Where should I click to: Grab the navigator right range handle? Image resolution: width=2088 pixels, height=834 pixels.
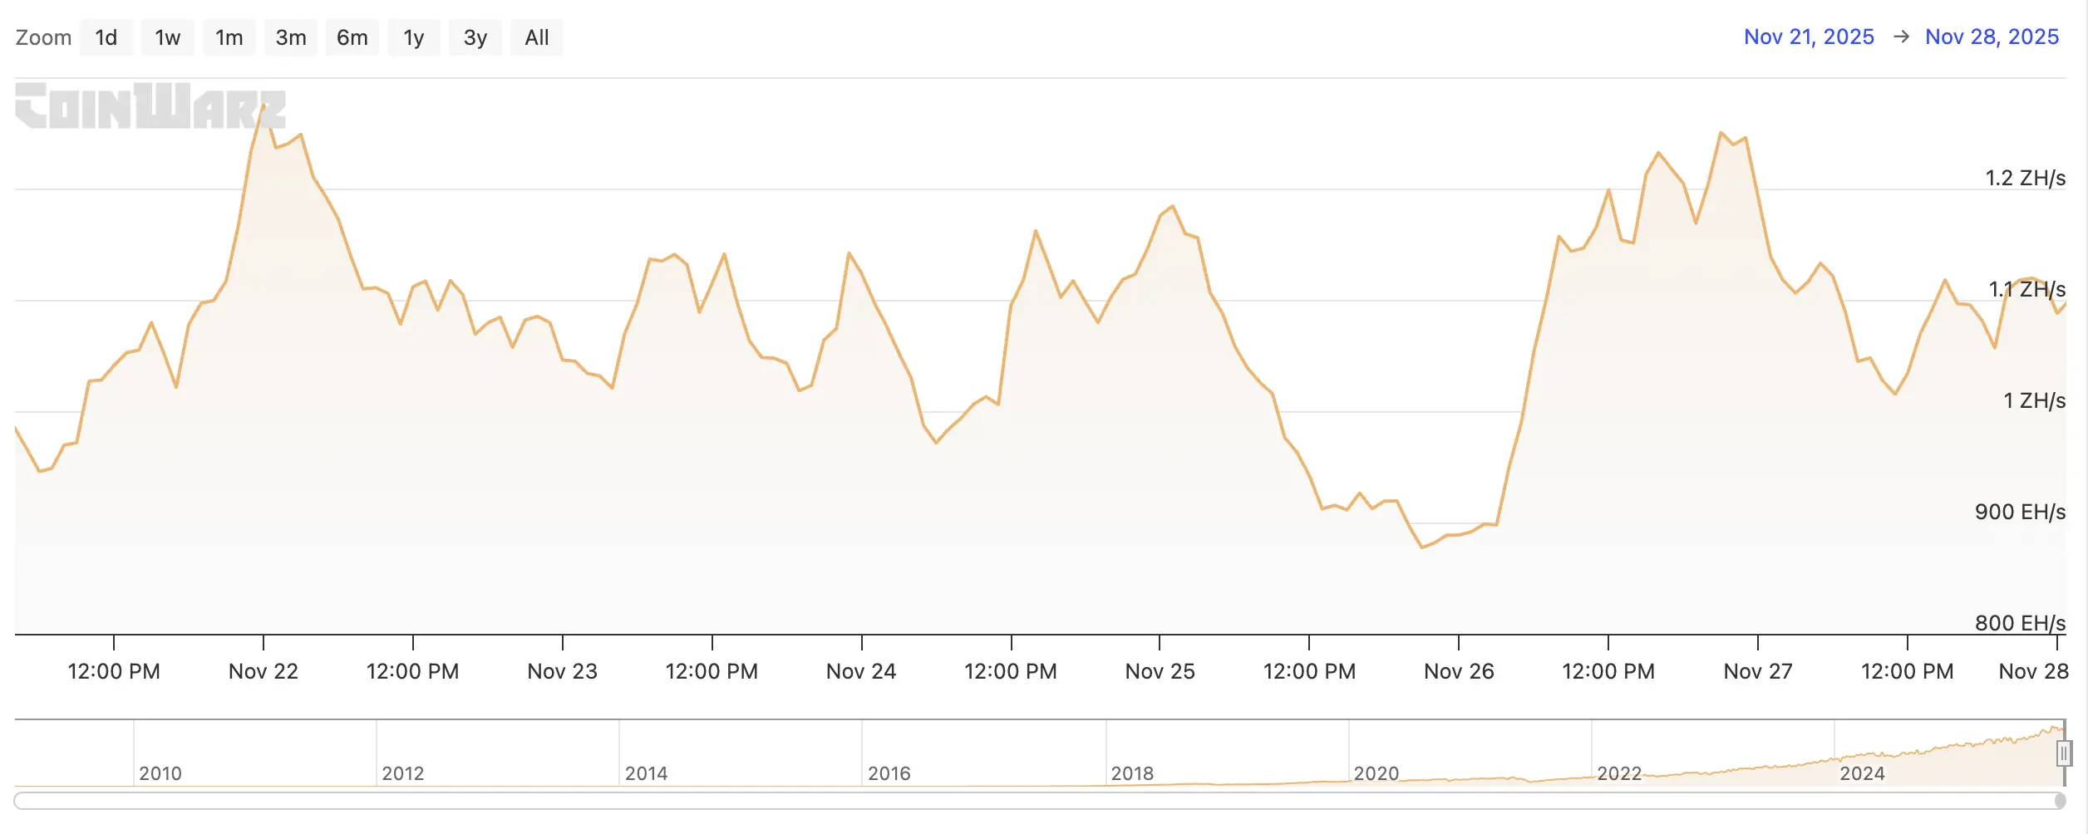[2063, 753]
